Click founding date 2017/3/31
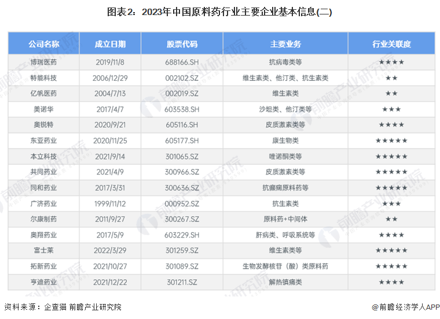 coord(110,188)
